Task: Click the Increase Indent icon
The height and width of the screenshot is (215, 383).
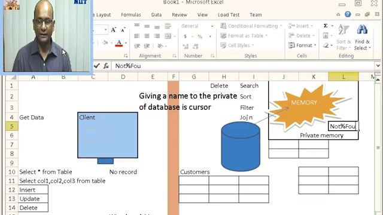Action: 147,46
